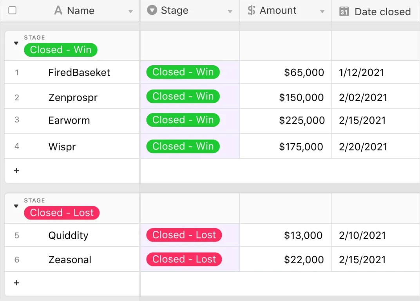Open the Amount column dropdown arrow
This screenshot has height=301, width=420.
click(x=322, y=11)
